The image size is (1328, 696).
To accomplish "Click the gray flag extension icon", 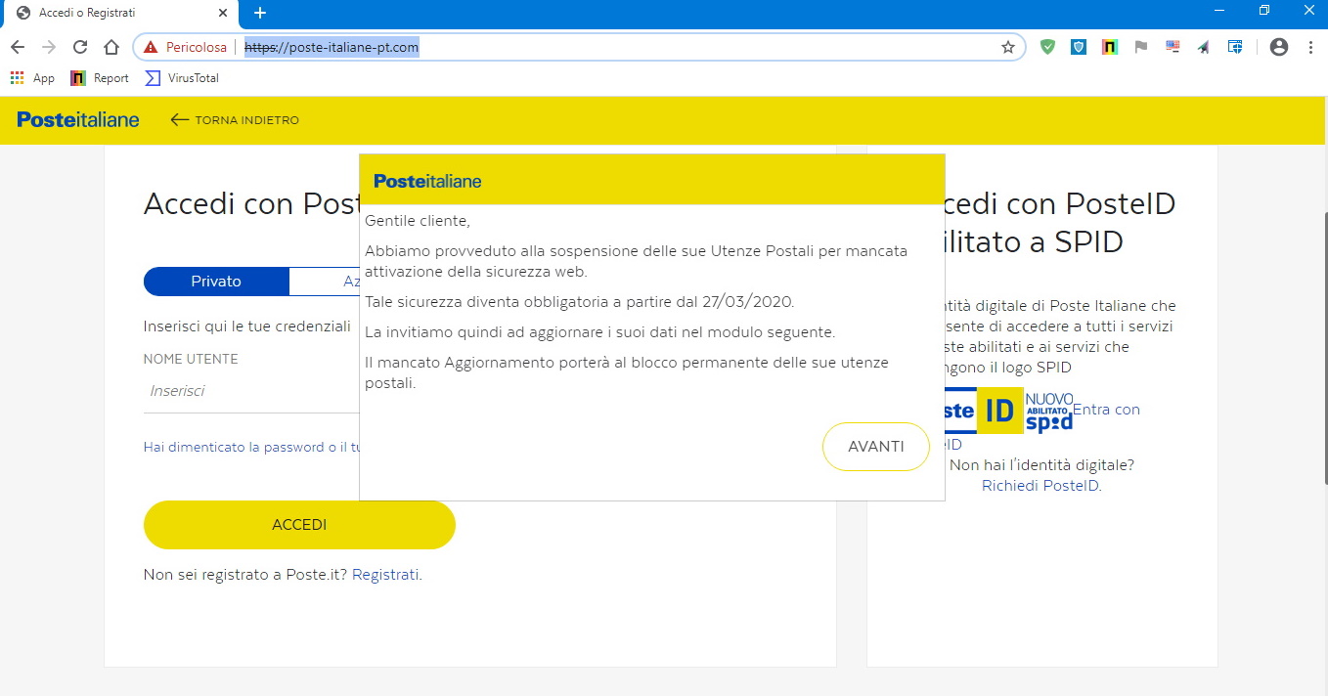I will click(1140, 47).
